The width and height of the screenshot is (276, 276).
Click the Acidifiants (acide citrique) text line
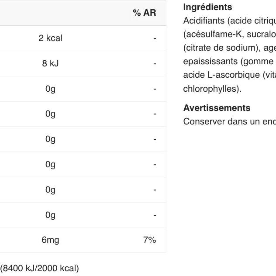coord(229,21)
